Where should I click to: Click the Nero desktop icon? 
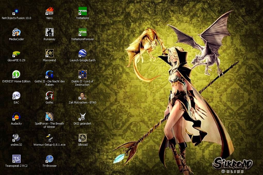pyautogui.click(x=49, y=11)
